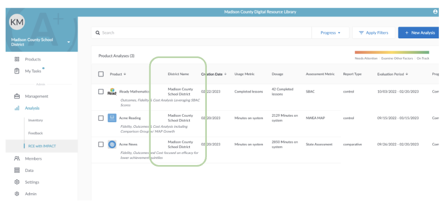Click the Admin gear icon
Screen dimensions: 447x213
point(17,194)
